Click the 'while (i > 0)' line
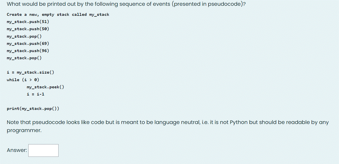339x164 pixels. point(23,80)
